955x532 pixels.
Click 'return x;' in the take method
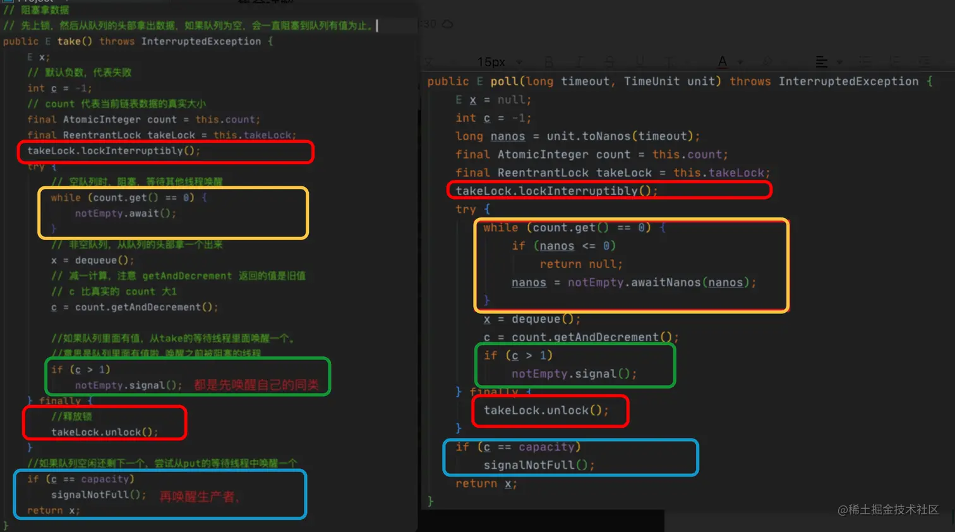pos(54,511)
